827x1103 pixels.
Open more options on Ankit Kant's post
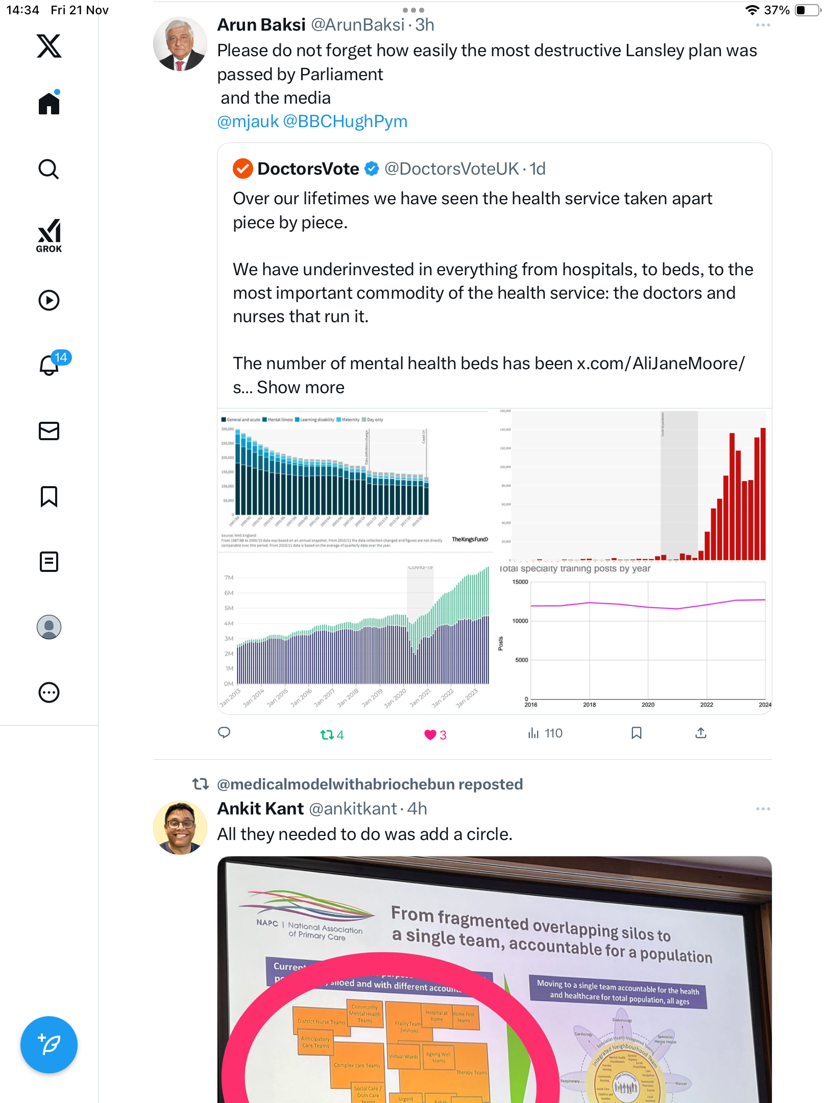click(x=763, y=809)
